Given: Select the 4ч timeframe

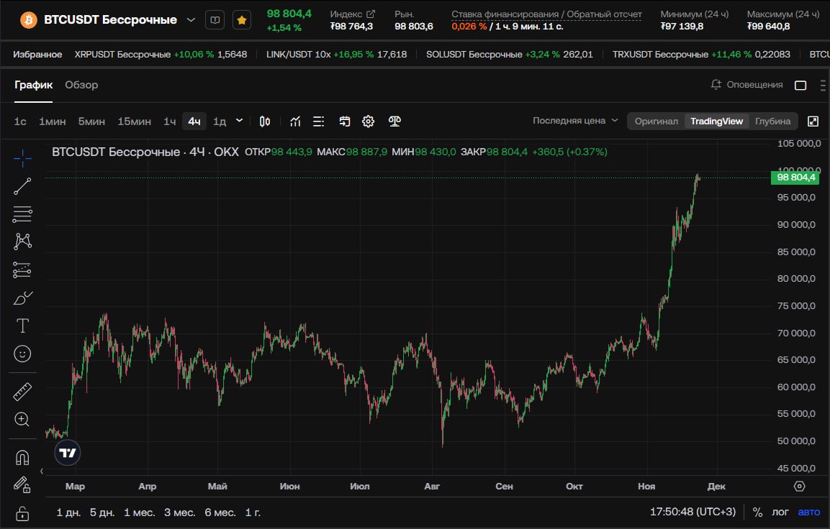Looking at the screenshot, I should point(194,121).
